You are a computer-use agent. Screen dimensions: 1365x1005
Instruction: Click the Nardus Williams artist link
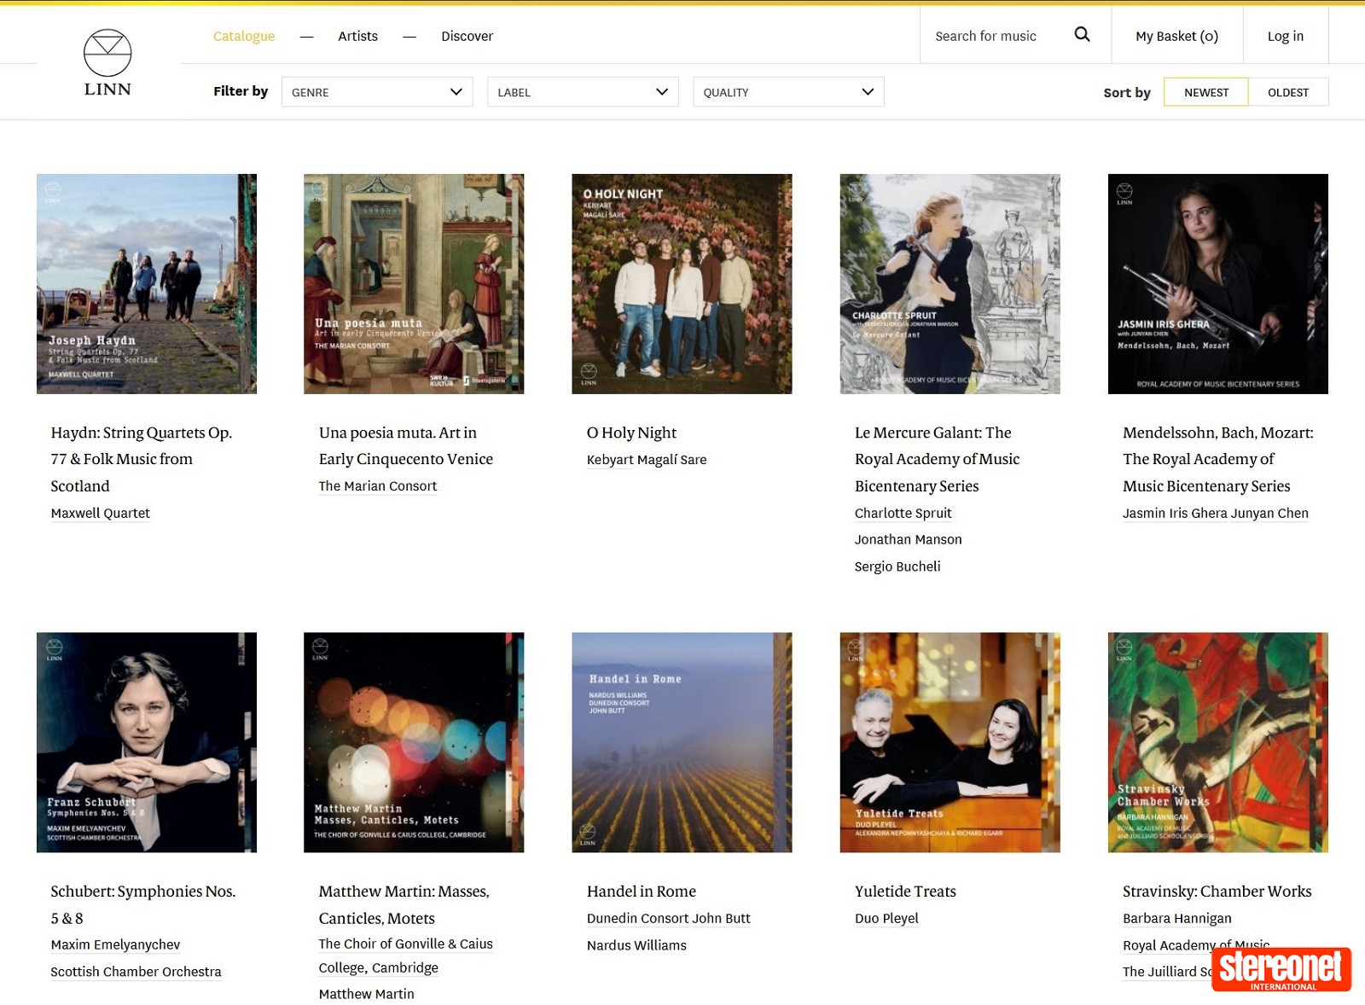[x=636, y=945]
